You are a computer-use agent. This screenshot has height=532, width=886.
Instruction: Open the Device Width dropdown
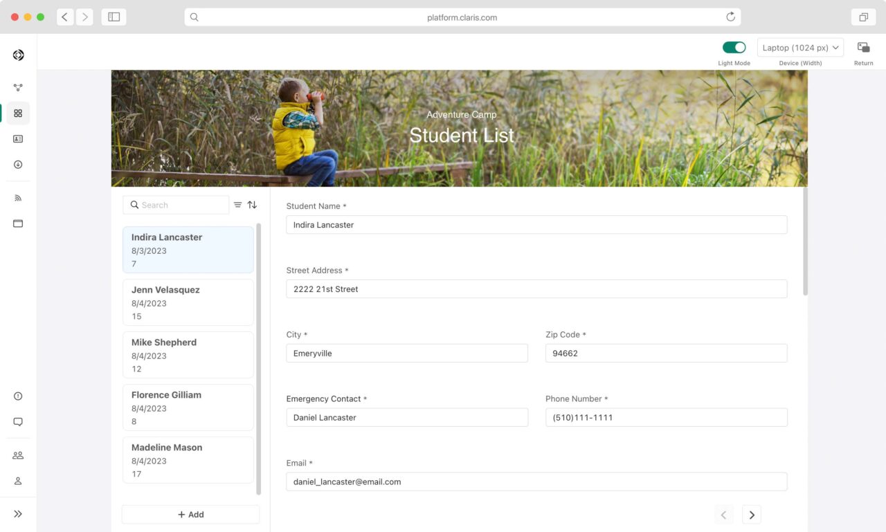click(x=800, y=47)
